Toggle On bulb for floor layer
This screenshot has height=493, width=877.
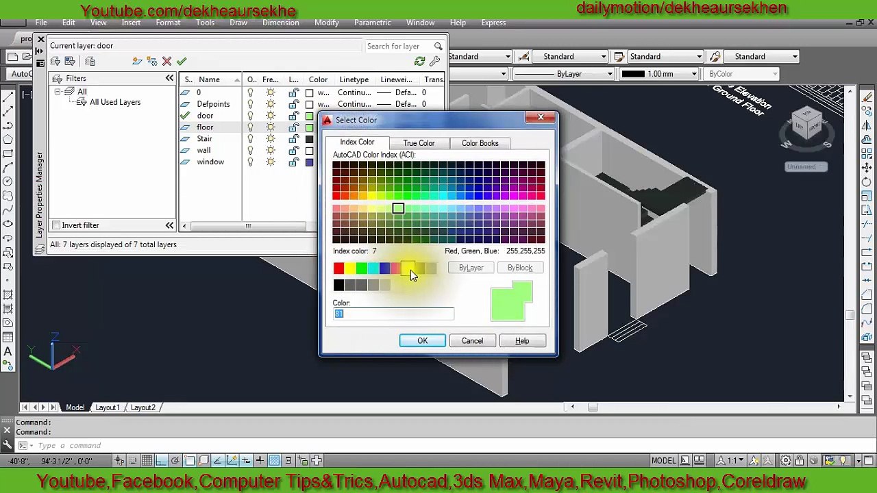pyautogui.click(x=251, y=127)
